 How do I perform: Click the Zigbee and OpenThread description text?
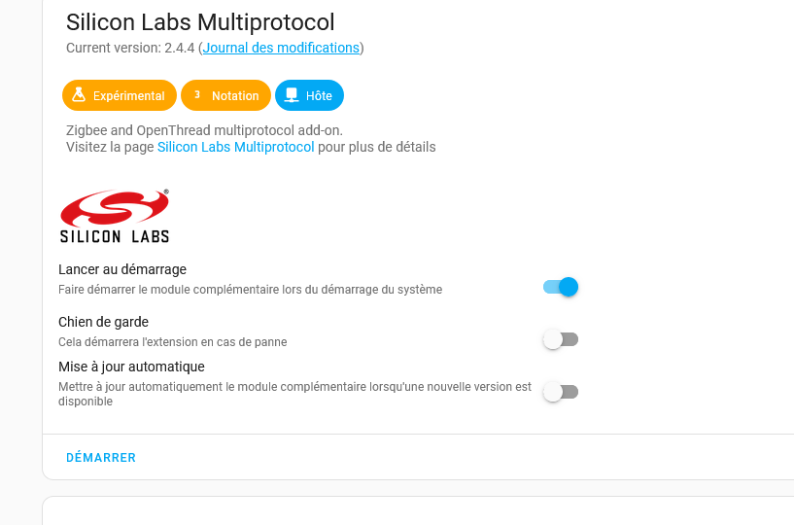204,129
